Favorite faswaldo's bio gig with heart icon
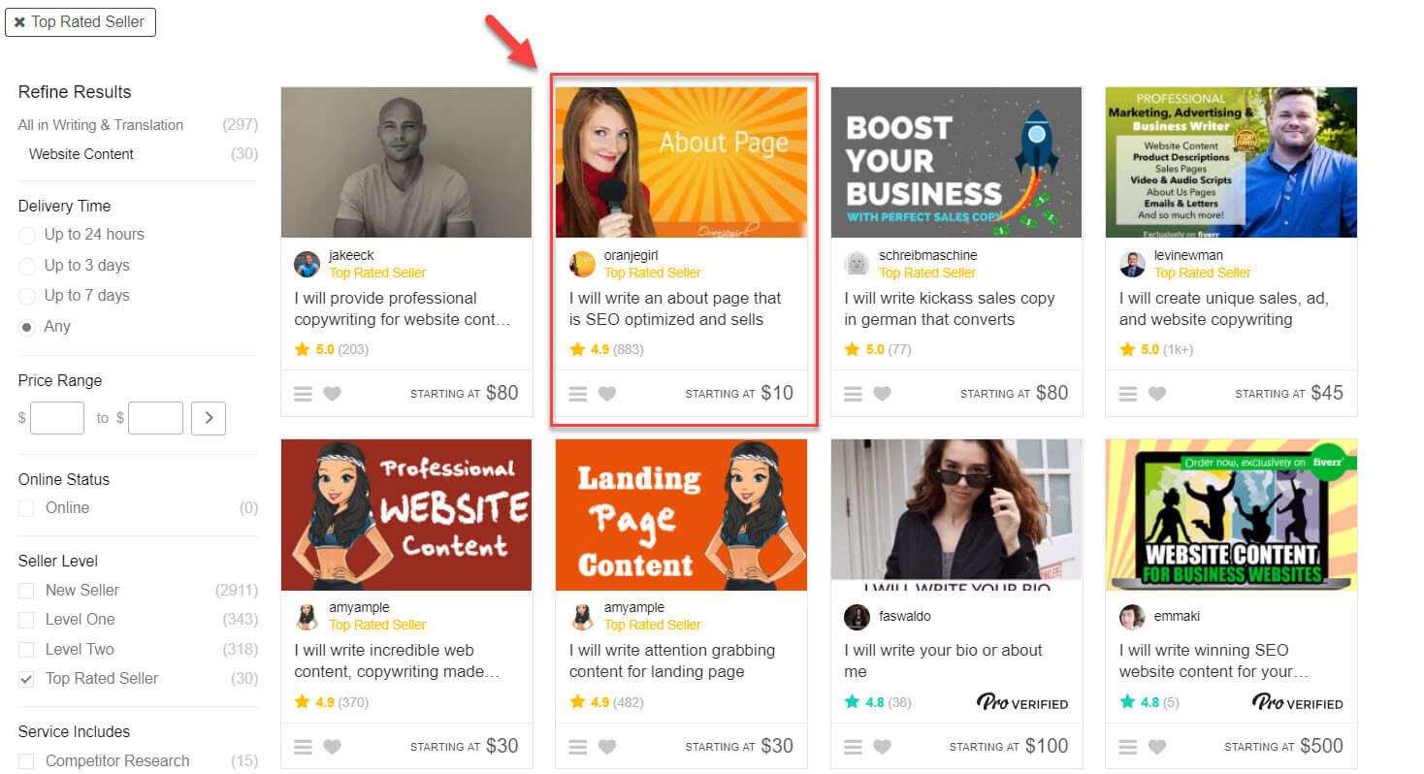Viewport: 1424px width, 774px height. click(x=882, y=747)
